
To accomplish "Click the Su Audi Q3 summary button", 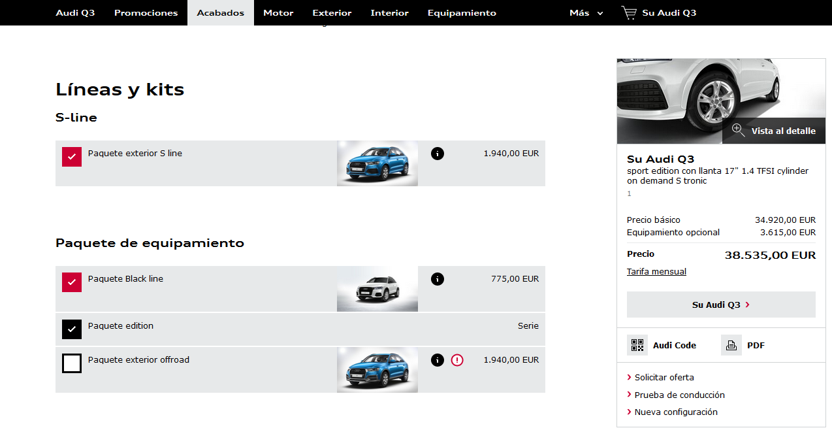I will coord(721,305).
